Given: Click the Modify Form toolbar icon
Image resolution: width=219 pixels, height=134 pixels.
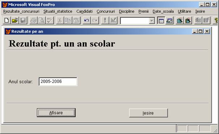Looking at the screenshot, I should click(x=113, y=21).
